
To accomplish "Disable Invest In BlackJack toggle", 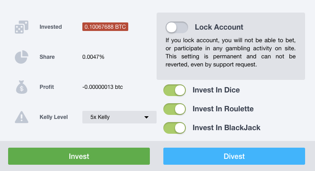I will pyautogui.click(x=175, y=128).
